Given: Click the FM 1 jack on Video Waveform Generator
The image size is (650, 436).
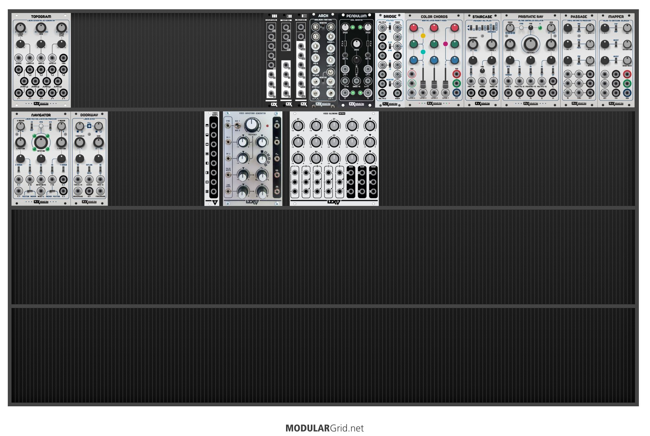Looking at the screenshot, I should 228,142.
